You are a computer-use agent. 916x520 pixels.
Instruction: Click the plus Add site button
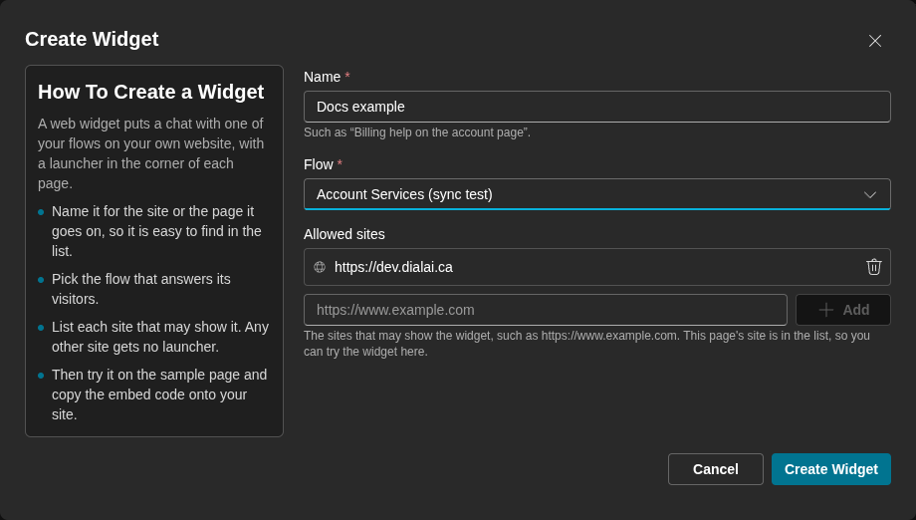pyautogui.click(x=843, y=310)
